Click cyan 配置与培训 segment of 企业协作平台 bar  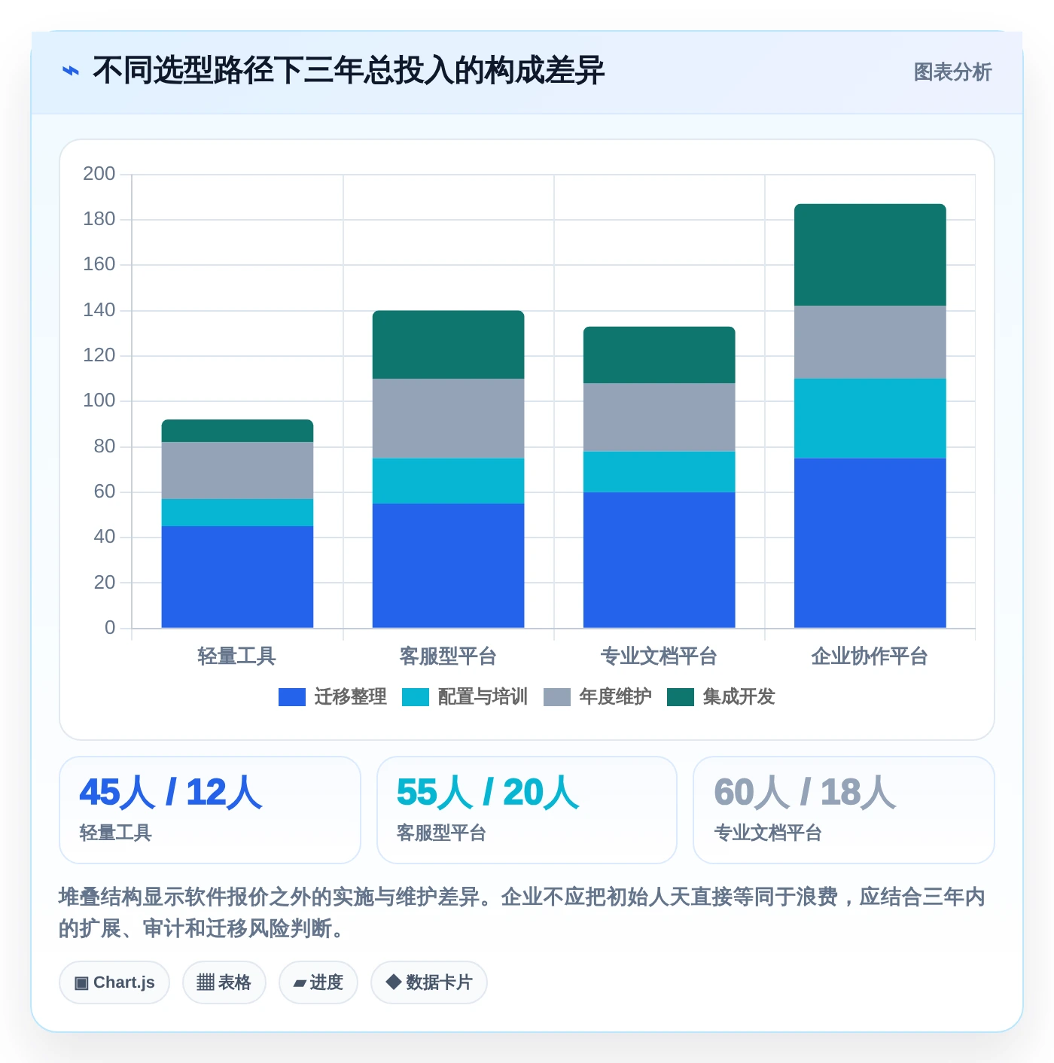click(x=870, y=419)
